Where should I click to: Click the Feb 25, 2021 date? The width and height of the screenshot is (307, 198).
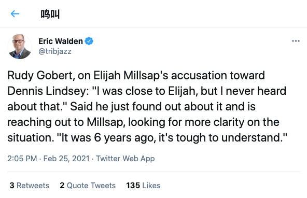pos(66,158)
